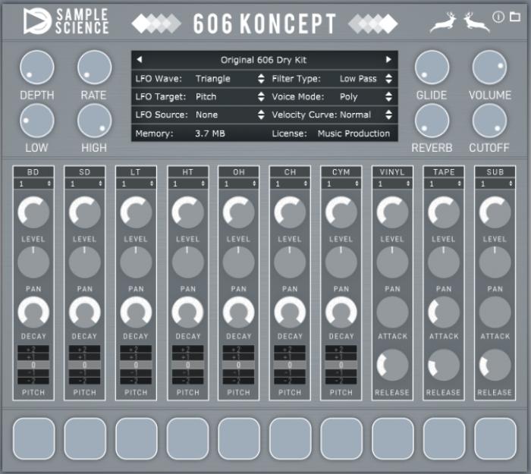531x474 pixels.
Task: Trigger the pad under the BD channel
Action: (34, 439)
